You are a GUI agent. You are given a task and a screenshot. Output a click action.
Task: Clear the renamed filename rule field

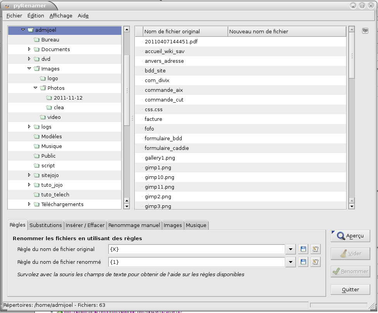(316, 262)
